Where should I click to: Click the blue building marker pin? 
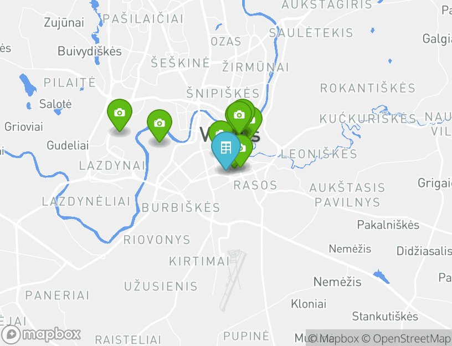tap(225, 149)
